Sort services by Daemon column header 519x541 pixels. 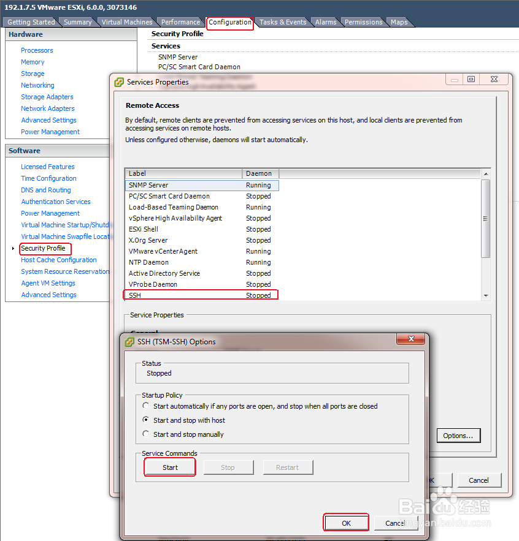(261, 173)
